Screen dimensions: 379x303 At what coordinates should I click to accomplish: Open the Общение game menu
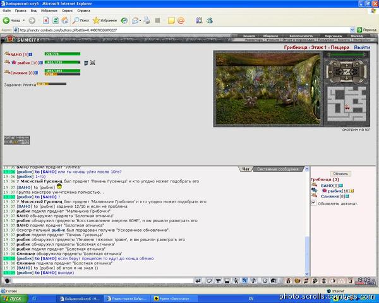(270, 36)
